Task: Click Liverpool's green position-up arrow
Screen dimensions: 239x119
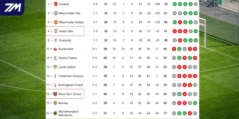Action: [x=52, y=40]
